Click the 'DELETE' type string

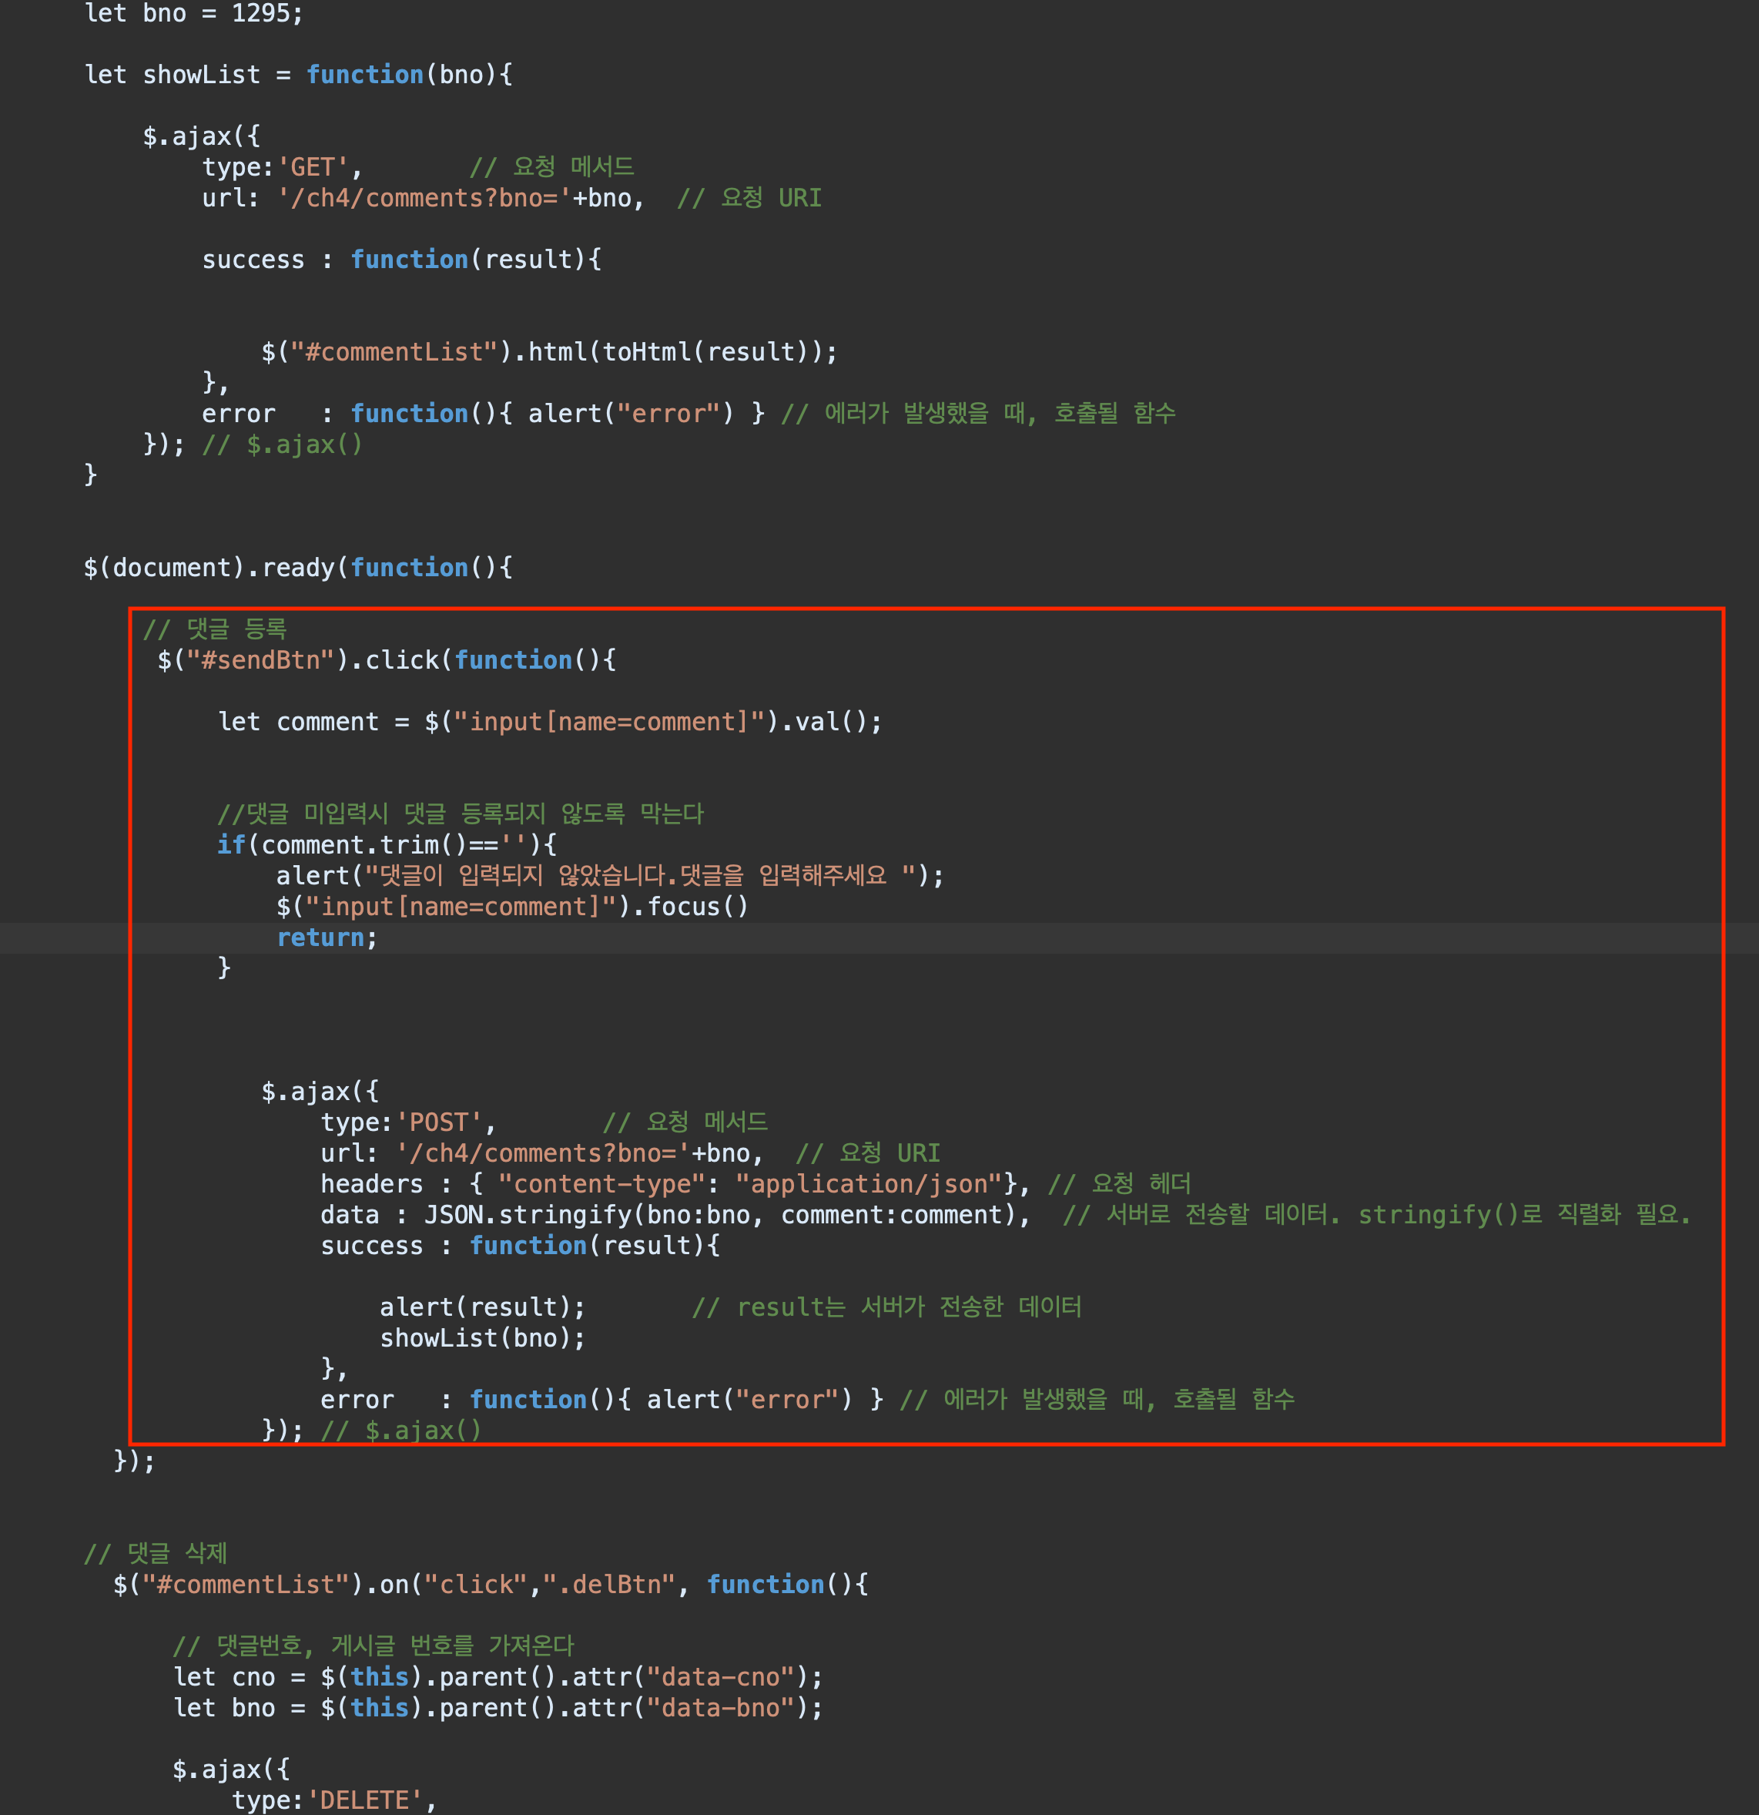[x=365, y=1800]
